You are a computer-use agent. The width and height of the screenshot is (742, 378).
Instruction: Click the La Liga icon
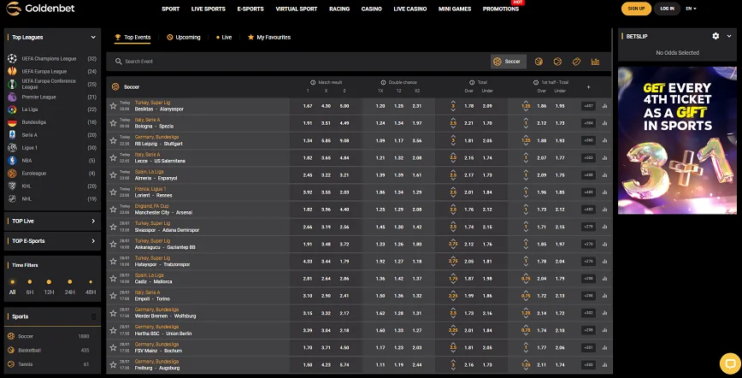click(12, 109)
